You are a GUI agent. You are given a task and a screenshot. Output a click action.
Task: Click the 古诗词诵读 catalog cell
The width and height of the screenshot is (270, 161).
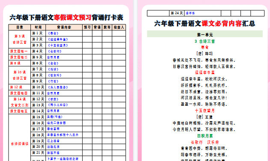[x=20, y=143]
